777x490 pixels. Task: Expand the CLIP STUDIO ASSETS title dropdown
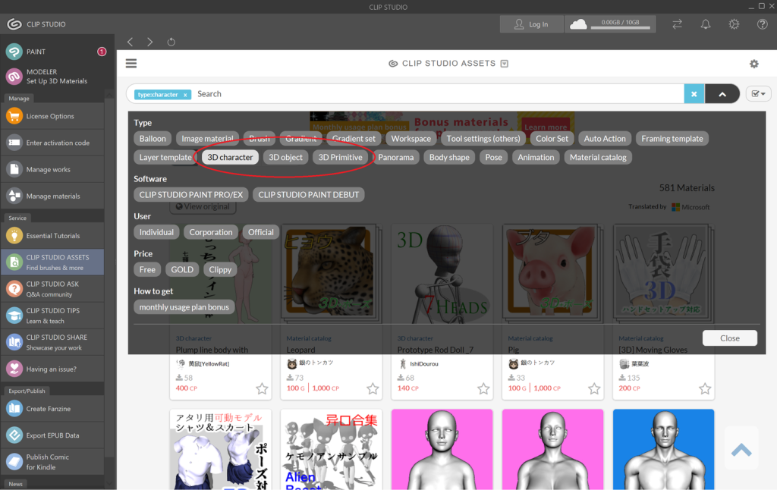click(x=505, y=64)
